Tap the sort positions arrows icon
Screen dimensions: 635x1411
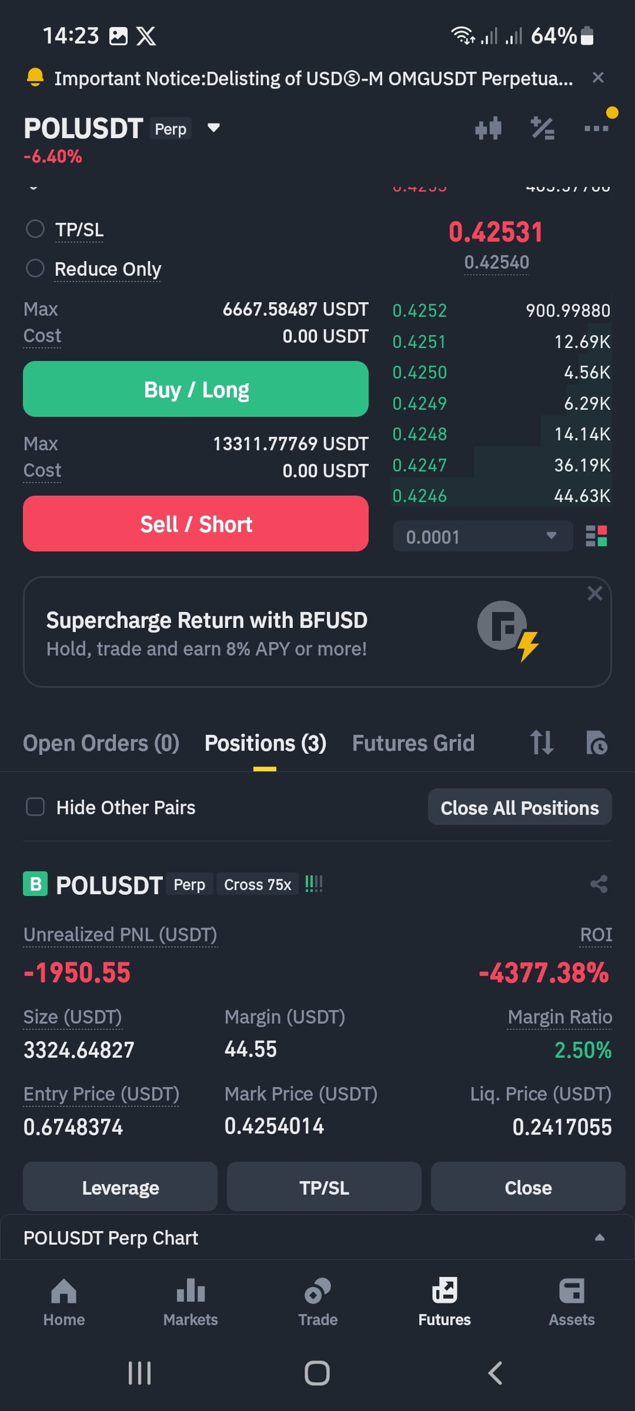[542, 743]
